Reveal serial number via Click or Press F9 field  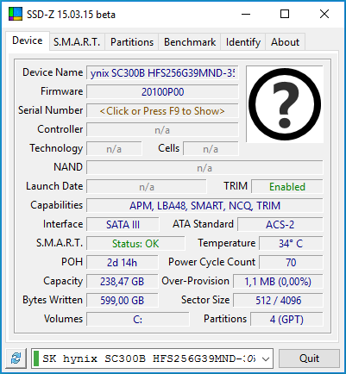162,111
